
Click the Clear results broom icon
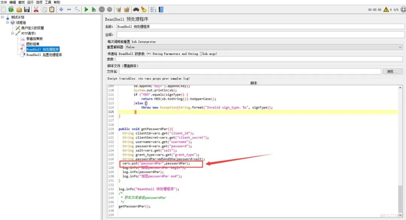tap(118, 9)
